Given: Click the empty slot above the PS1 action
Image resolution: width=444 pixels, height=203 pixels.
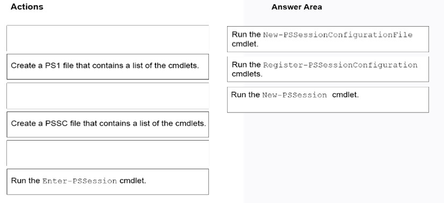Looking at the screenshot, I should point(107,38).
